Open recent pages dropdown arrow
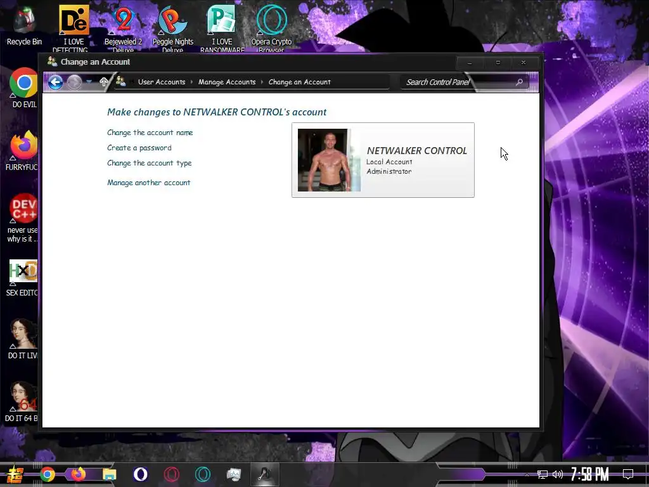The image size is (649, 487). 89,82
